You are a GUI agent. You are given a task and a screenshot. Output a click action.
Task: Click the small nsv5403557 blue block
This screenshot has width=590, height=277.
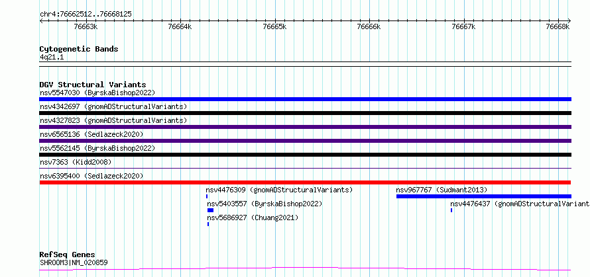[210, 210]
